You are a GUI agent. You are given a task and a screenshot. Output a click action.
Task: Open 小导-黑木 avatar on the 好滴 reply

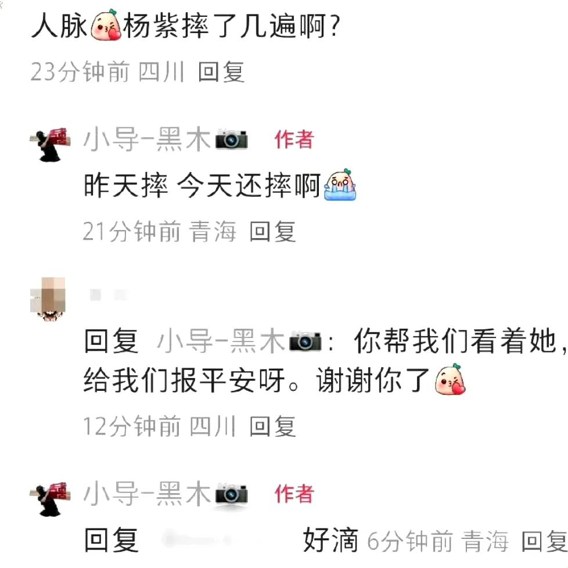[x=50, y=499]
